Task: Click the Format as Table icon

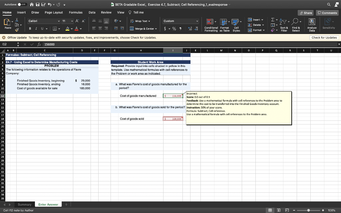Action: [x=223, y=22]
